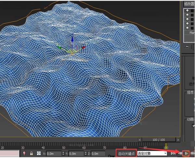
Task: Open the 修改器 modifier list dropdown
Action: (189, 4)
